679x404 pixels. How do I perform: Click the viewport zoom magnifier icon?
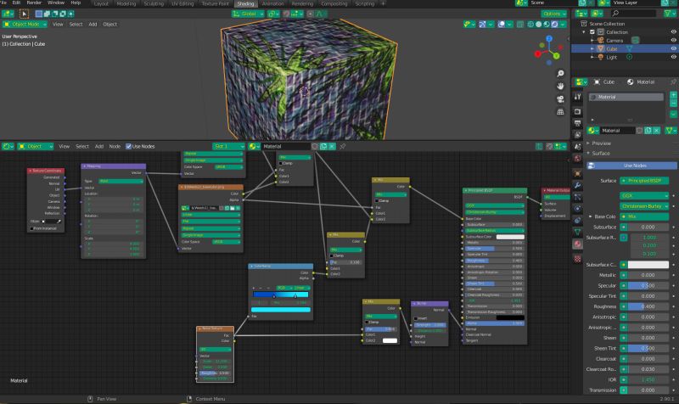point(560,74)
